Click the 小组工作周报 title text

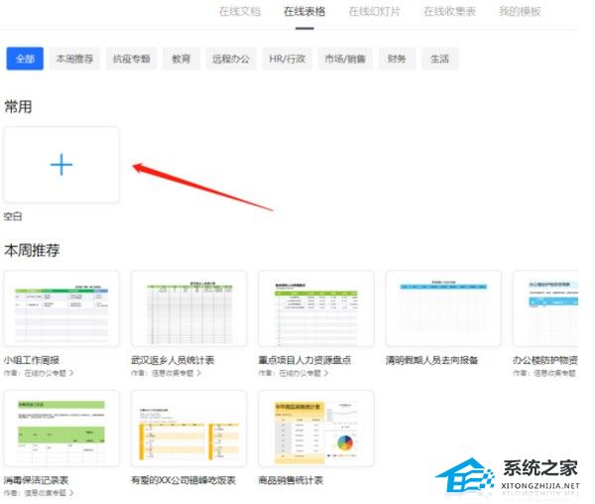[x=32, y=360]
